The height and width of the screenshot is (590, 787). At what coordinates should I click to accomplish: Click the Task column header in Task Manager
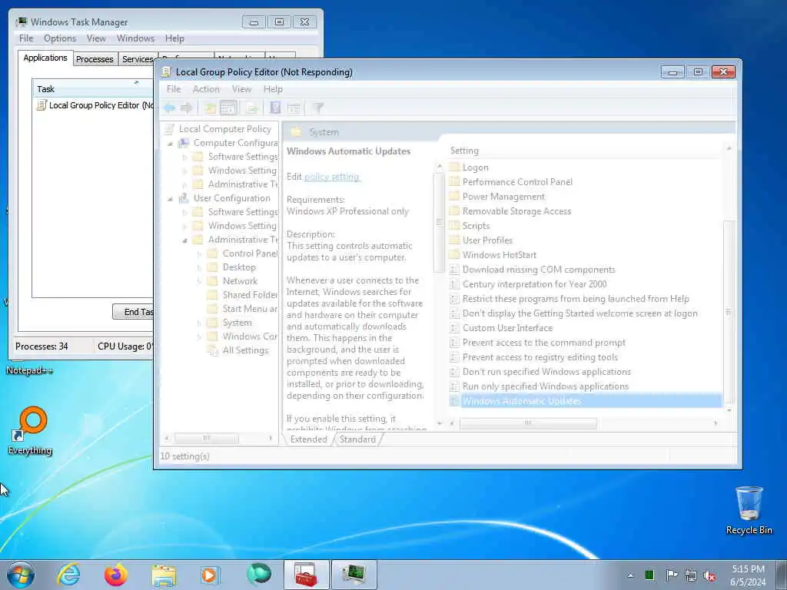(93, 89)
